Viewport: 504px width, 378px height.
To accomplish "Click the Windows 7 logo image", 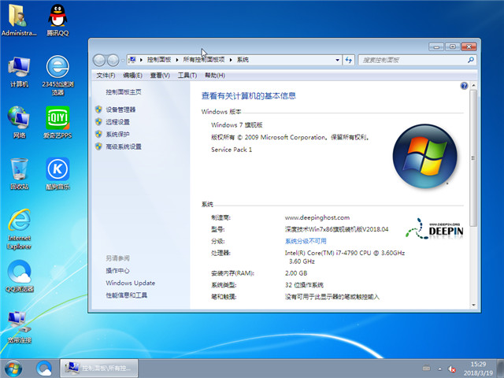I will click(x=425, y=156).
